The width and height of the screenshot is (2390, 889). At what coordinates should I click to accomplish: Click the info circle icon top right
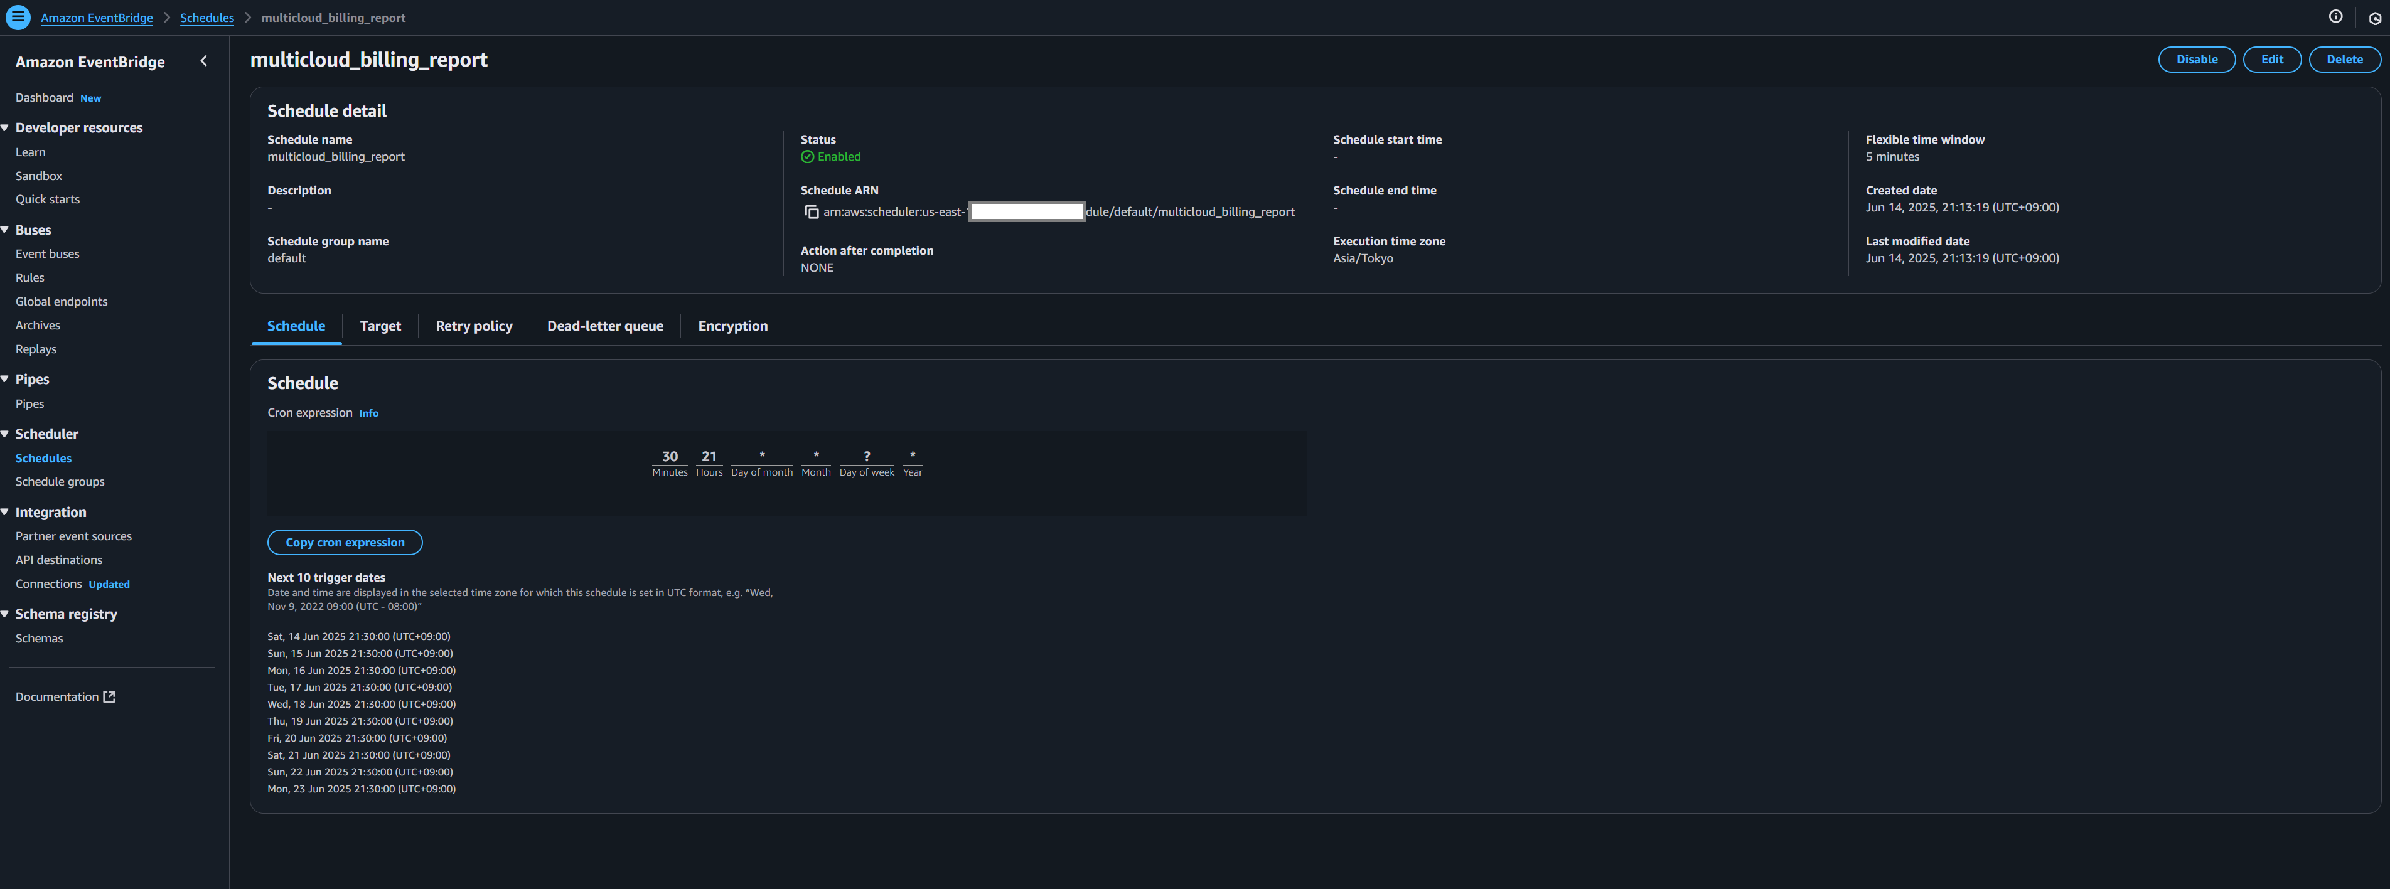pyautogui.click(x=2335, y=17)
